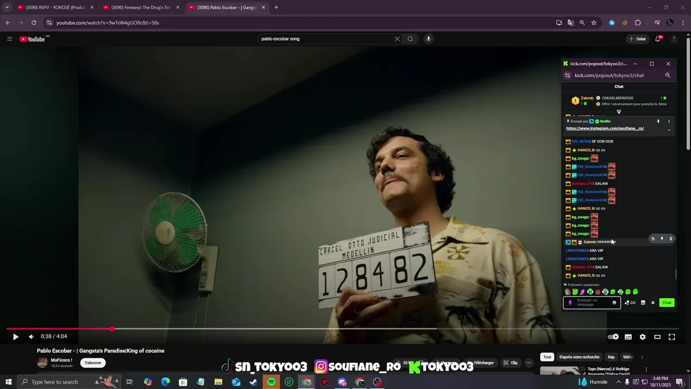
Task: Click the YouTube search magnifier button
Action: click(x=410, y=39)
